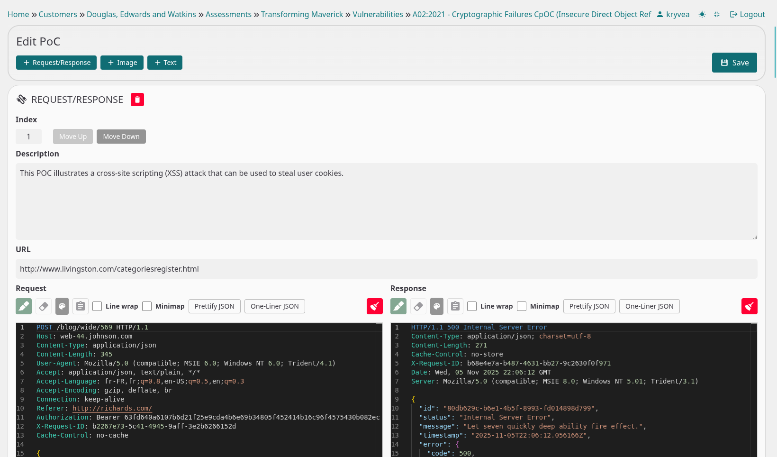Click the red broom icon above the Response editor
The width and height of the screenshot is (777, 457).
point(749,306)
